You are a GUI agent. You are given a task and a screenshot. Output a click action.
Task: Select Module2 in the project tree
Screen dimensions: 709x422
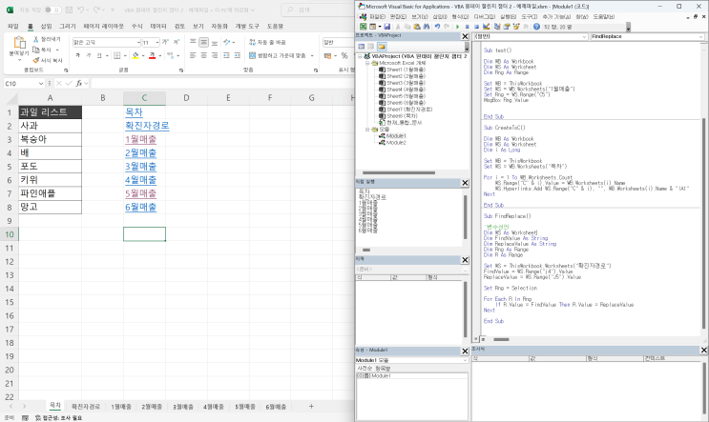(396, 142)
